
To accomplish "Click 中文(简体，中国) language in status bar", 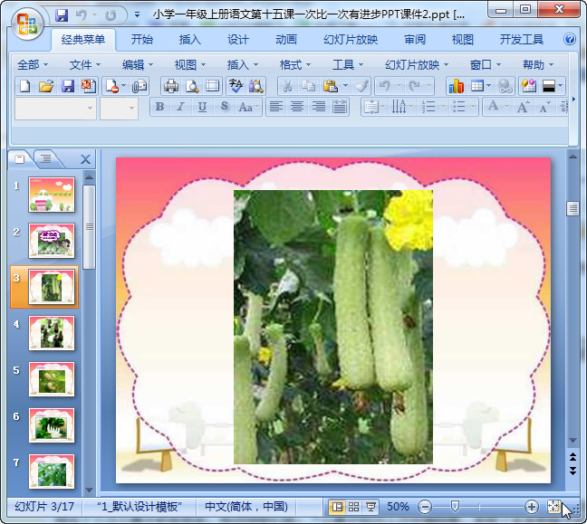I will [246, 507].
